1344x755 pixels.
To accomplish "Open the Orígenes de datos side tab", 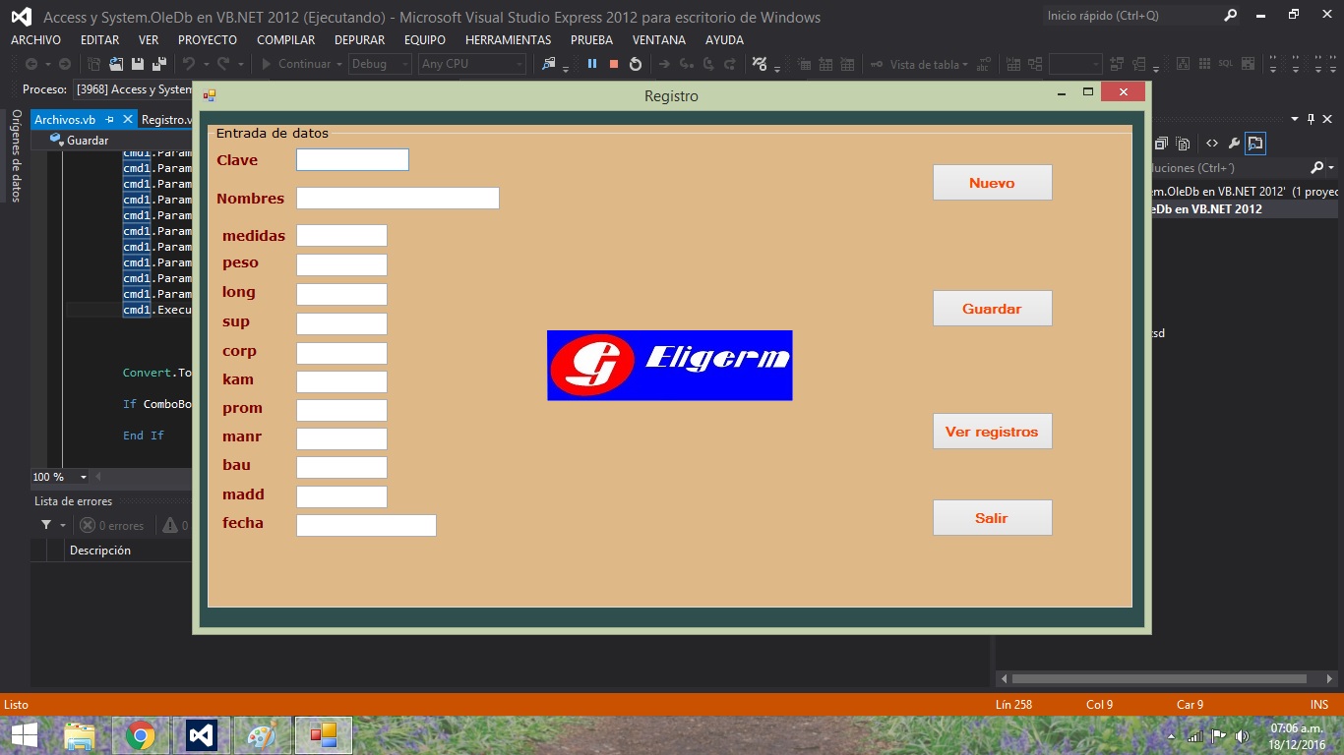I will [x=16, y=155].
